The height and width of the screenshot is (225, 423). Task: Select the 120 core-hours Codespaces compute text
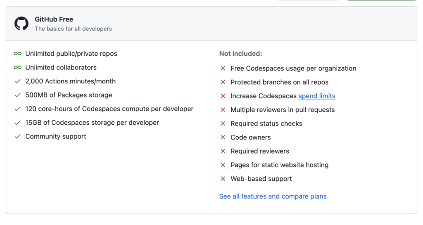pyautogui.click(x=109, y=109)
